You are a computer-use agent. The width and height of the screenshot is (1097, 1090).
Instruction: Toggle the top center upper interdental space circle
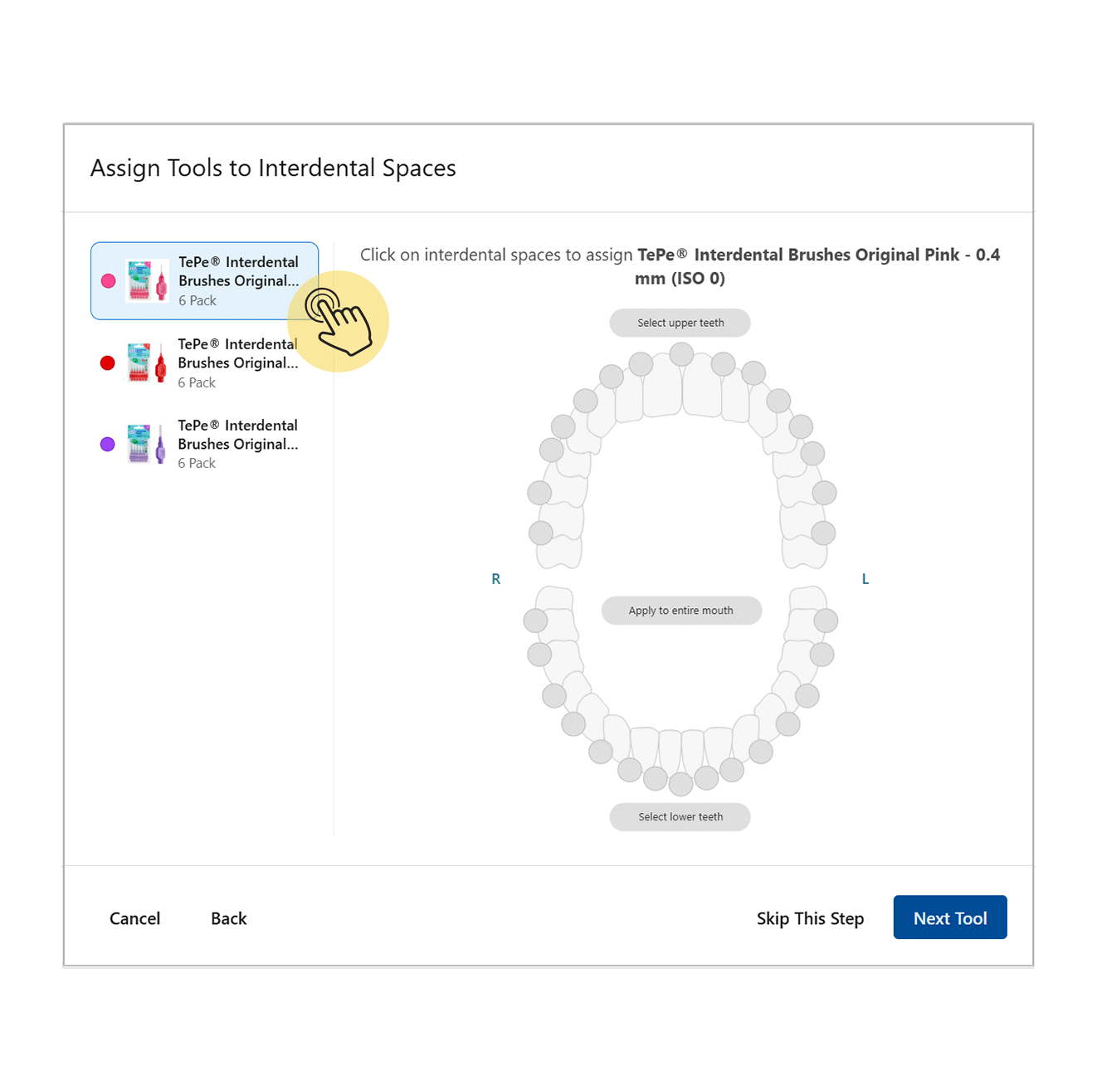coord(681,354)
